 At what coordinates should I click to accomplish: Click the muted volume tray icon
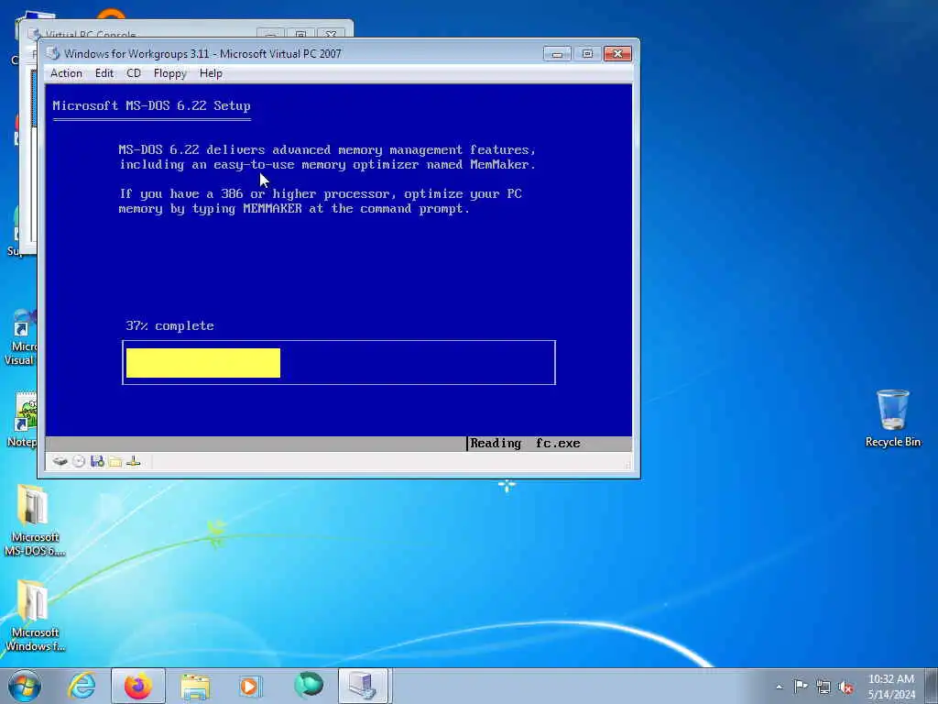[845, 687]
